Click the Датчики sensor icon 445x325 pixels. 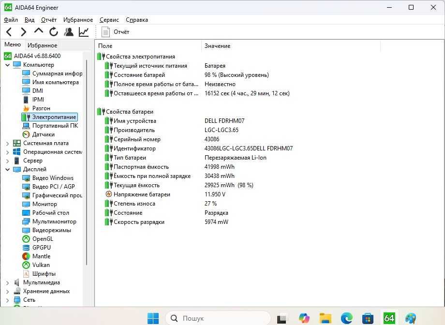point(26,134)
